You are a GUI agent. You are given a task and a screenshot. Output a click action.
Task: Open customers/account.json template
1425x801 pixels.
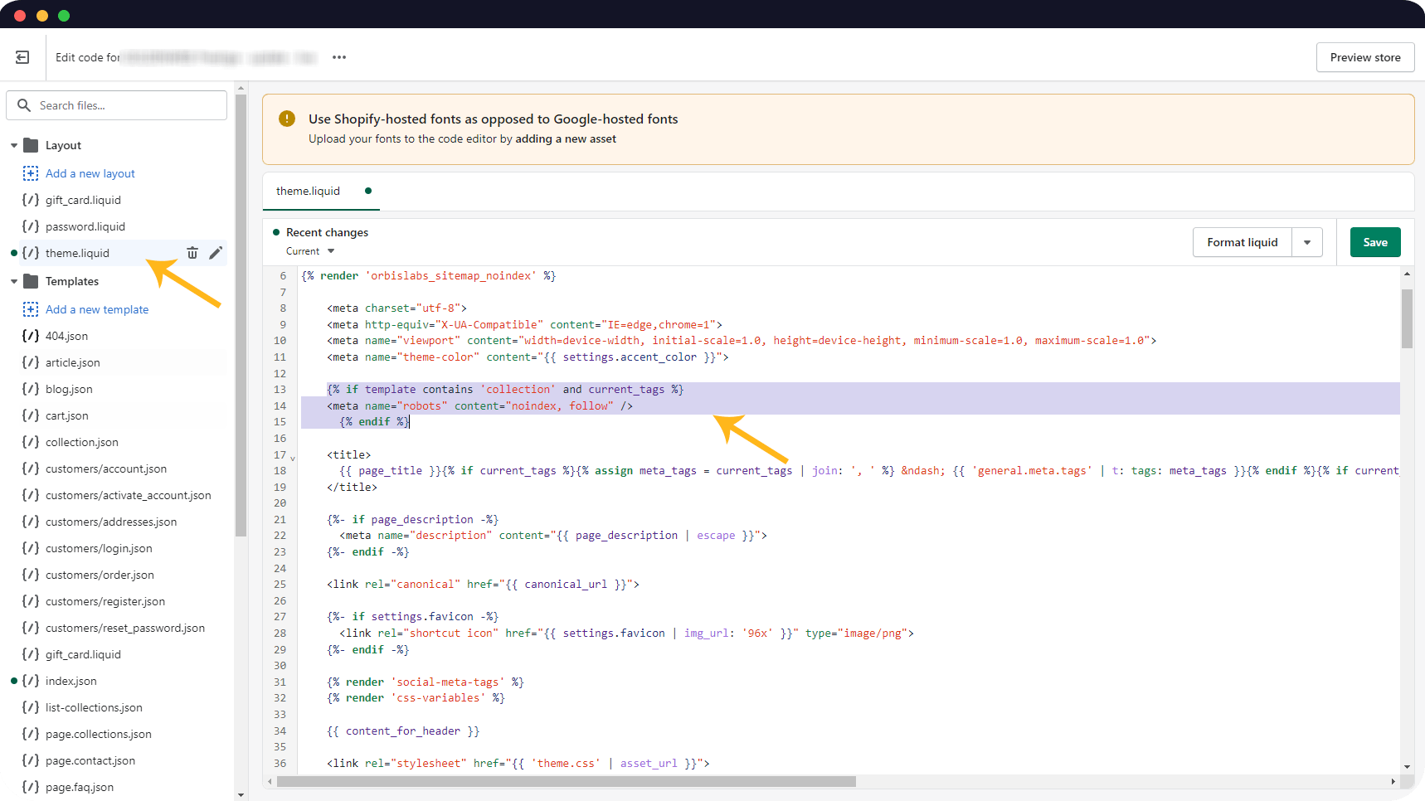tap(106, 468)
